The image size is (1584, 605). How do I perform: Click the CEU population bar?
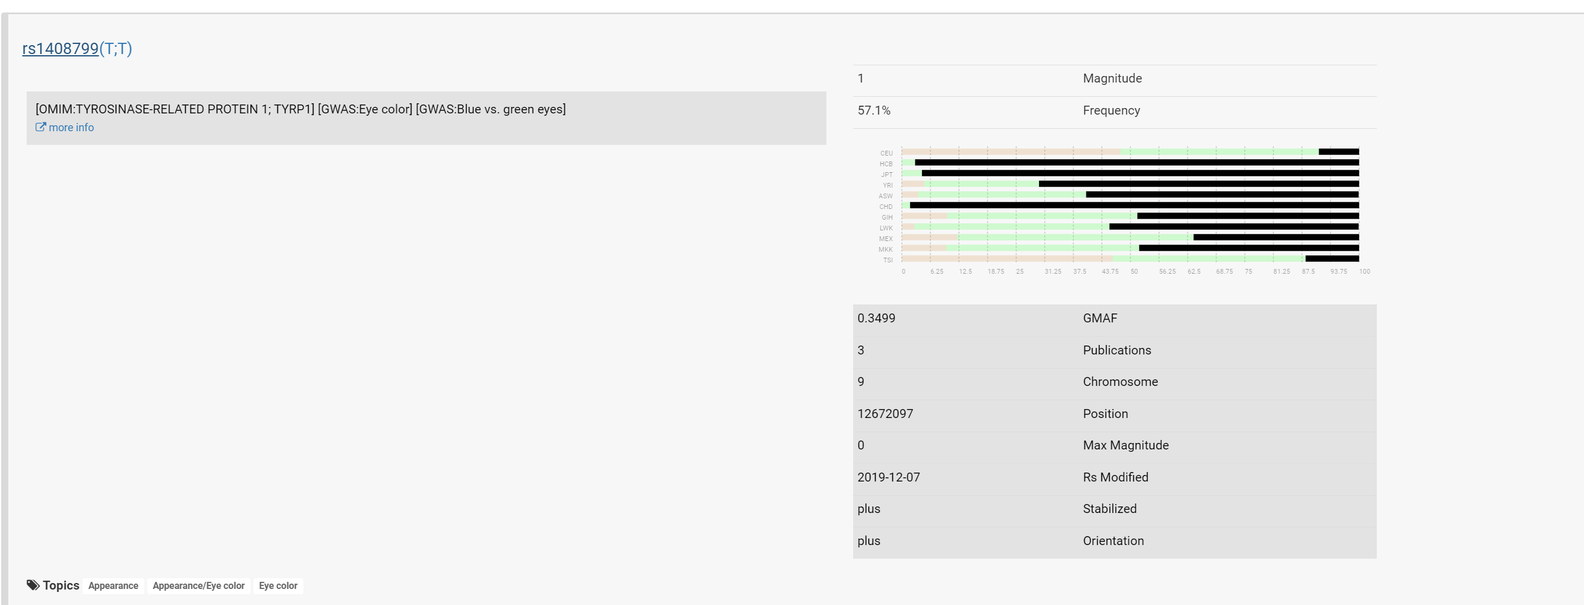pos(1130,152)
